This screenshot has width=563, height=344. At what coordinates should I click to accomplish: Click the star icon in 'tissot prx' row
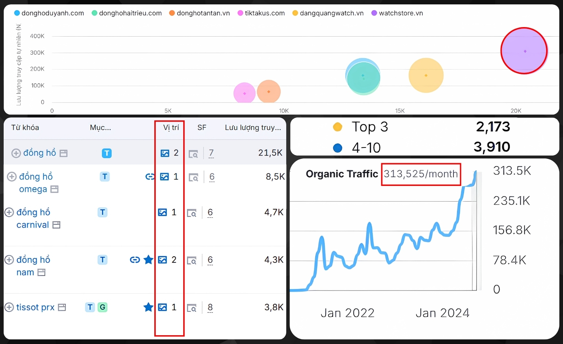148,307
